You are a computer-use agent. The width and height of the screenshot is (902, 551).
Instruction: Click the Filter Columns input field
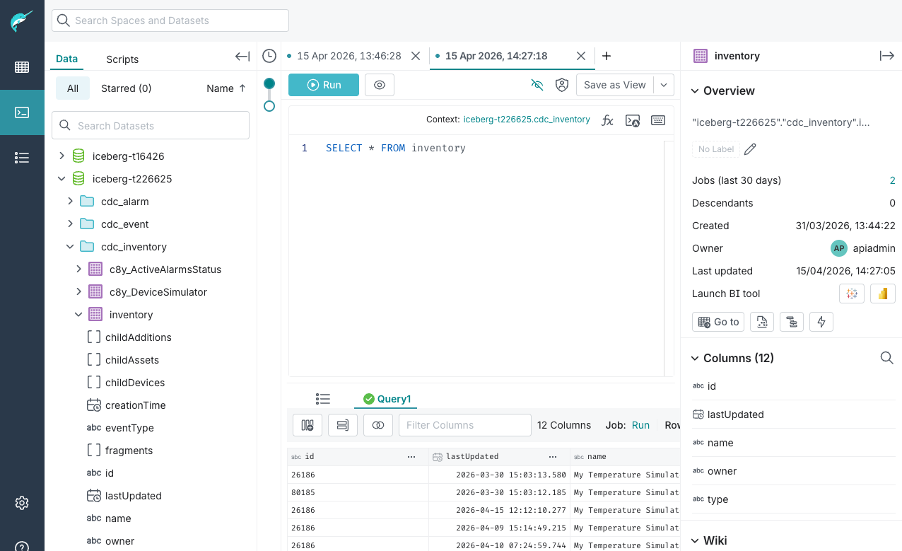[x=465, y=425]
